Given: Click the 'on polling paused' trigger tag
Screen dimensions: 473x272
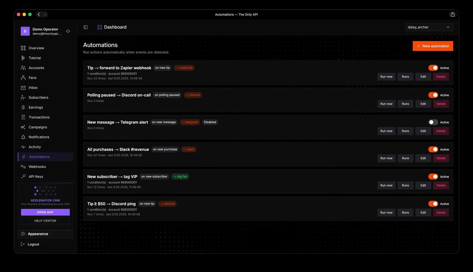Looking at the screenshot, I should pyautogui.click(x=167, y=95).
